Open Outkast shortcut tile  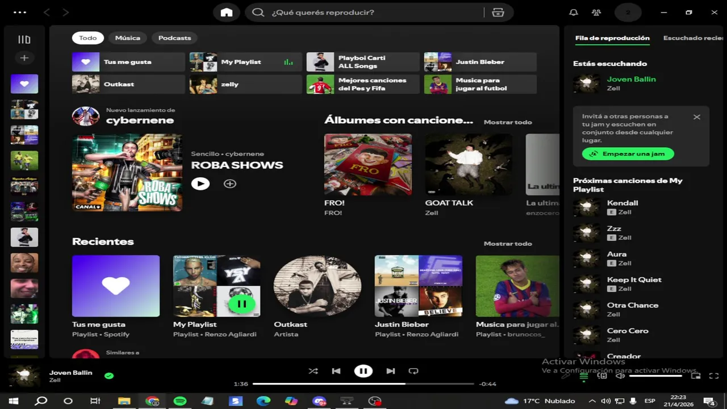[x=128, y=84]
